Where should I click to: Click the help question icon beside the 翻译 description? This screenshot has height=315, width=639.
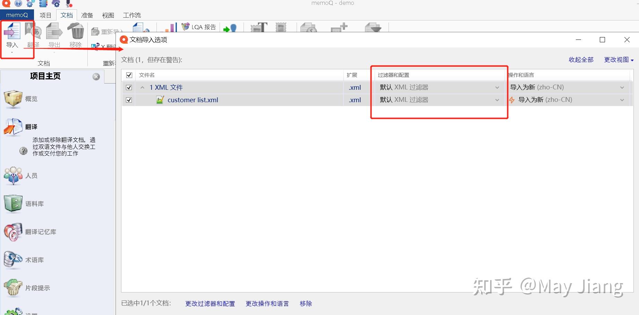click(x=23, y=151)
